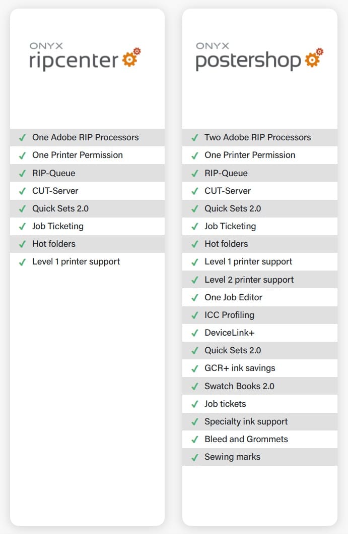Click checkmark beside ripcenter Hot folders
348x534 pixels.
pyautogui.click(x=22, y=244)
